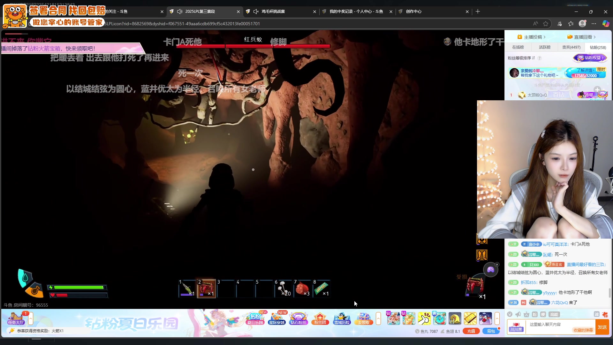
Task: Switch to 鸡毛杯挑战赛 browser tab
Action: click(273, 11)
